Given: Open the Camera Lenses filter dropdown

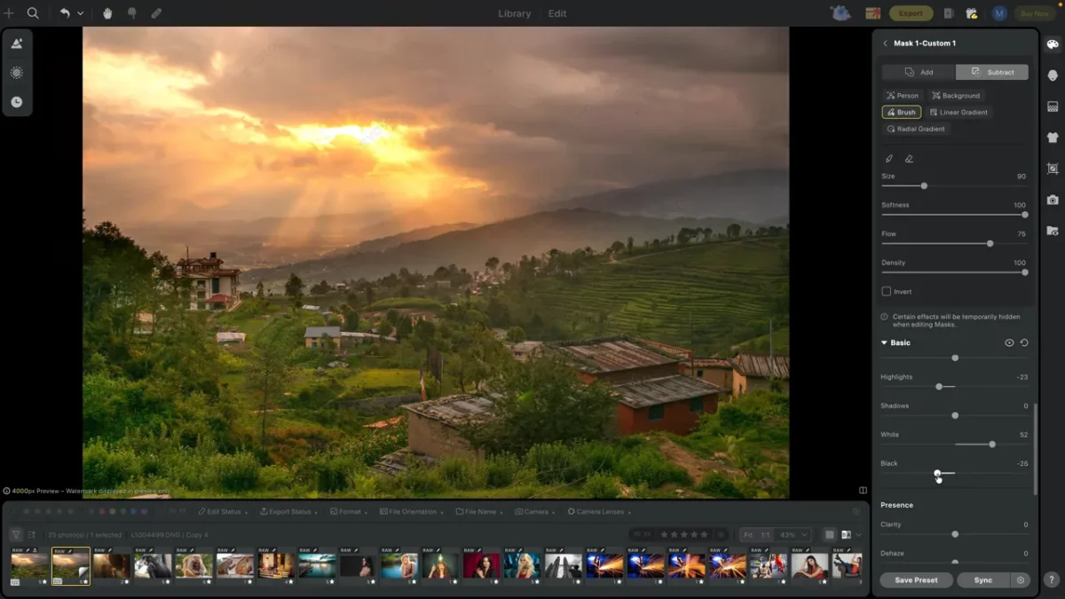Looking at the screenshot, I should pos(599,512).
